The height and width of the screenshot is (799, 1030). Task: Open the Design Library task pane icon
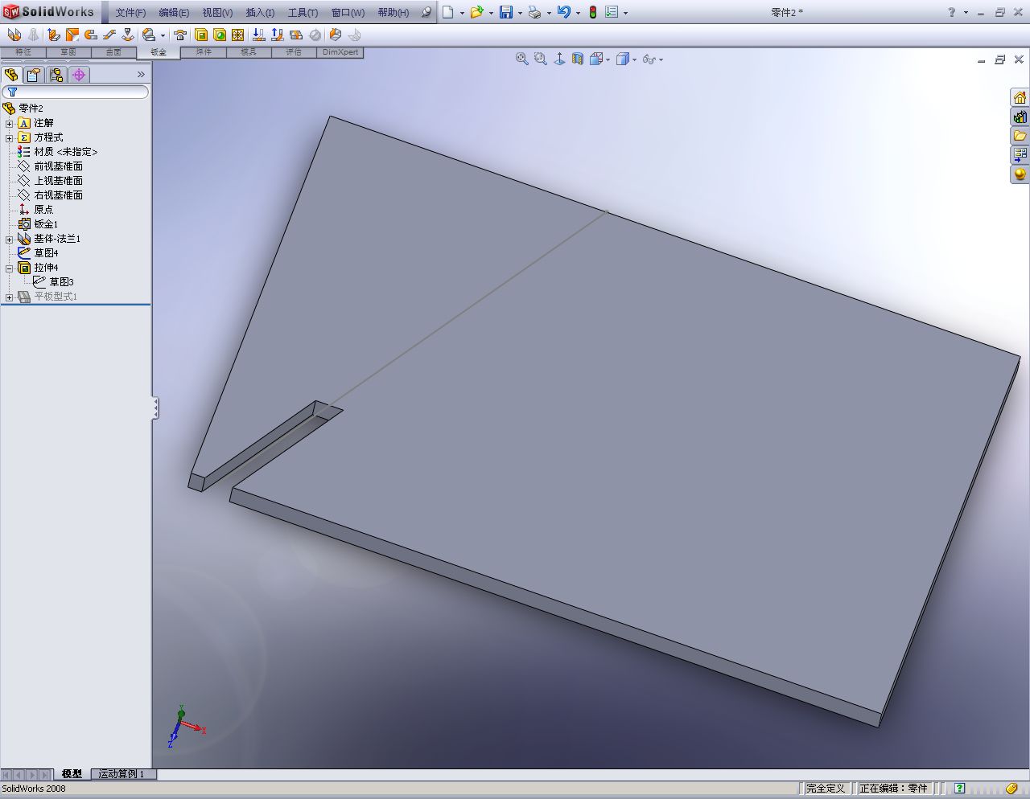(x=1020, y=117)
